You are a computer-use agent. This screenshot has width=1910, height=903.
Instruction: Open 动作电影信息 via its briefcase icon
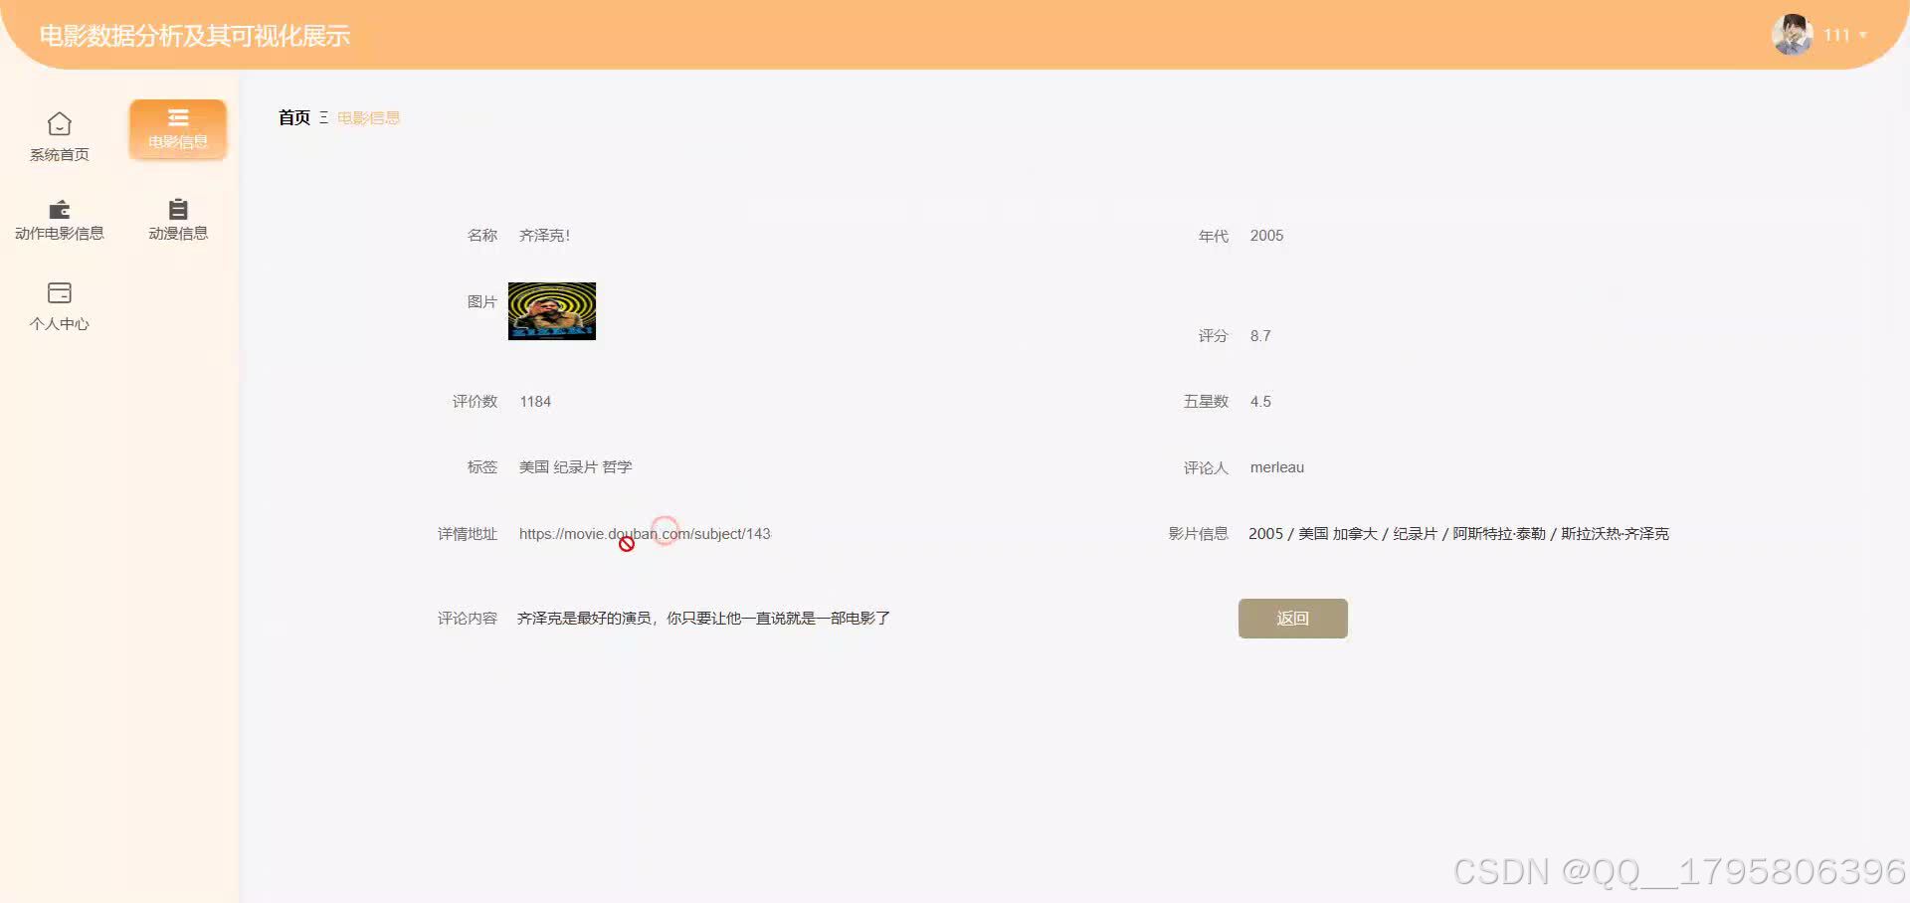(x=60, y=211)
